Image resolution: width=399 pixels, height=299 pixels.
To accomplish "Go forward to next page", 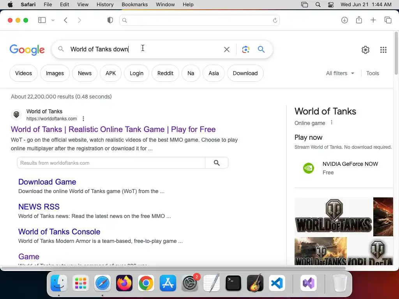I will click(79, 20).
